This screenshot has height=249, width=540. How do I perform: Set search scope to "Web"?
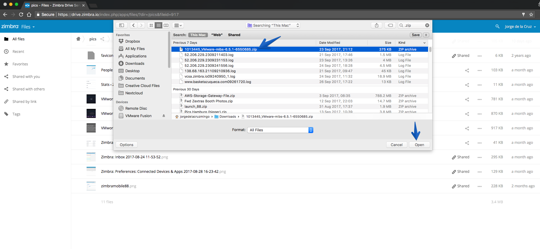point(217,35)
